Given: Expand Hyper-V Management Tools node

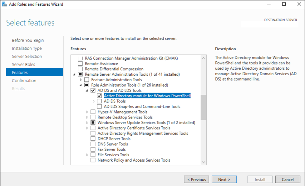Looking at the screenshot, I should coord(87,112).
